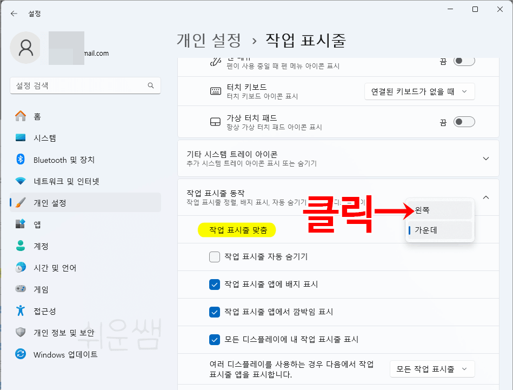The image size is (513, 390).
Task: Select the 네트워크 wifi icon
Action: [21, 181]
